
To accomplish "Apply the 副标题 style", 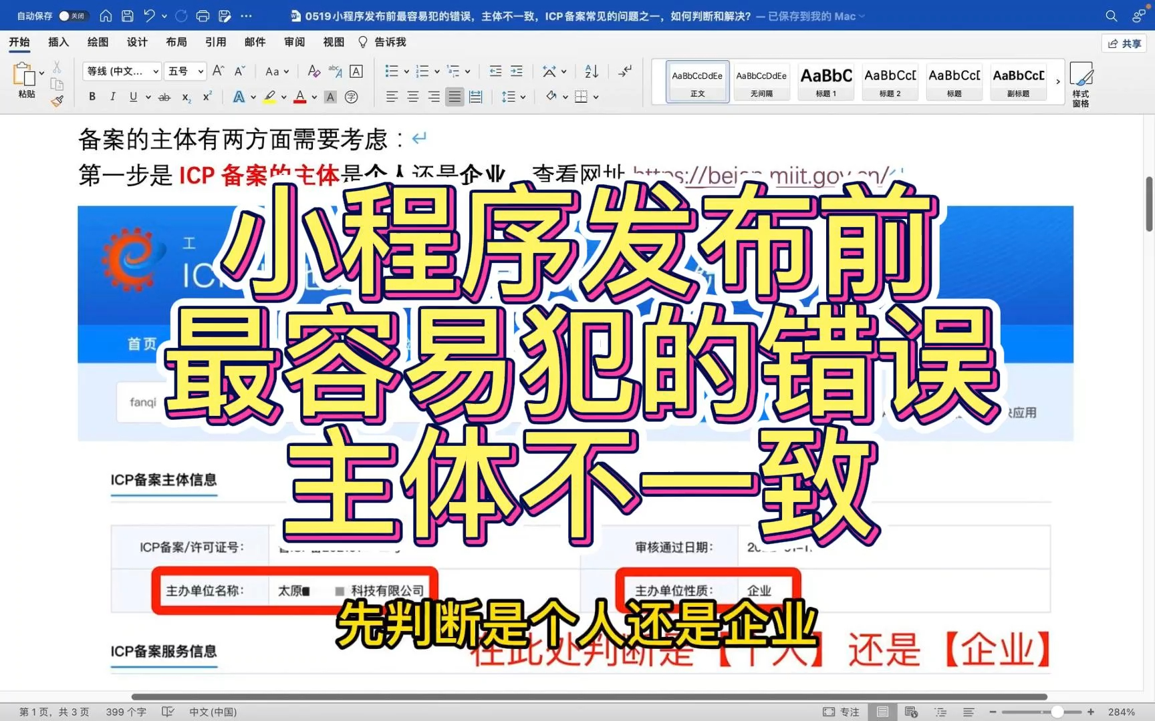I will point(1018,81).
